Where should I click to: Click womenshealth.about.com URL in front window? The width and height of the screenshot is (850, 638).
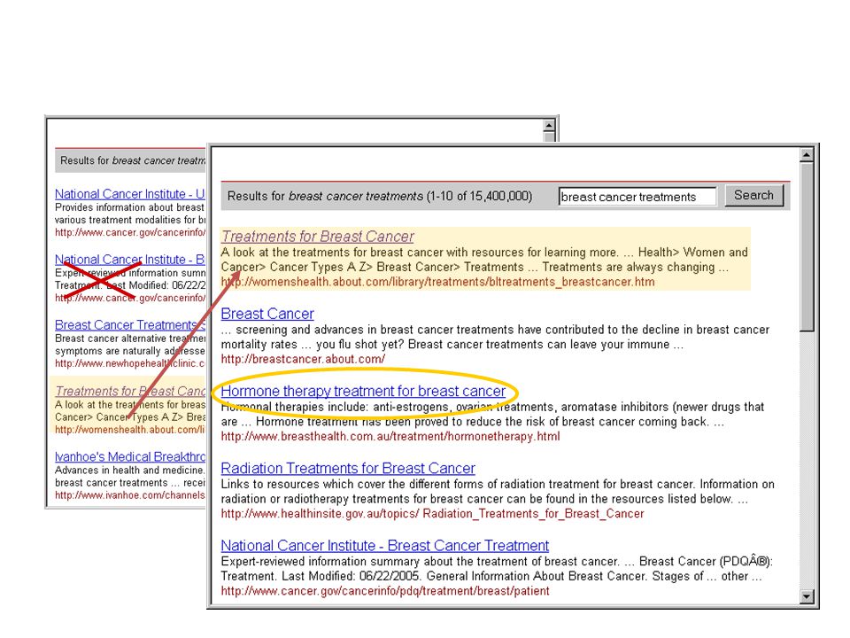437,282
